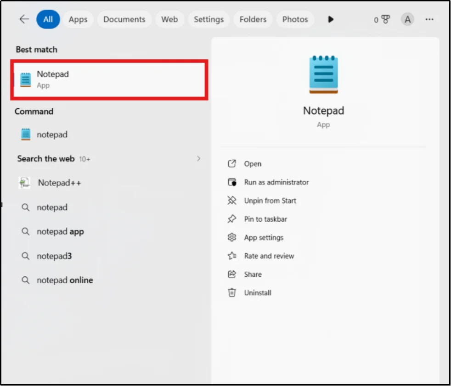This screenshot has height=386, width=451.
Task: Click Uninstall for Notepad
Action: click(258, 292)
